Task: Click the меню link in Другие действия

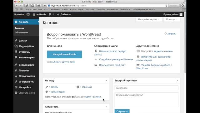Action: (169, 51)
